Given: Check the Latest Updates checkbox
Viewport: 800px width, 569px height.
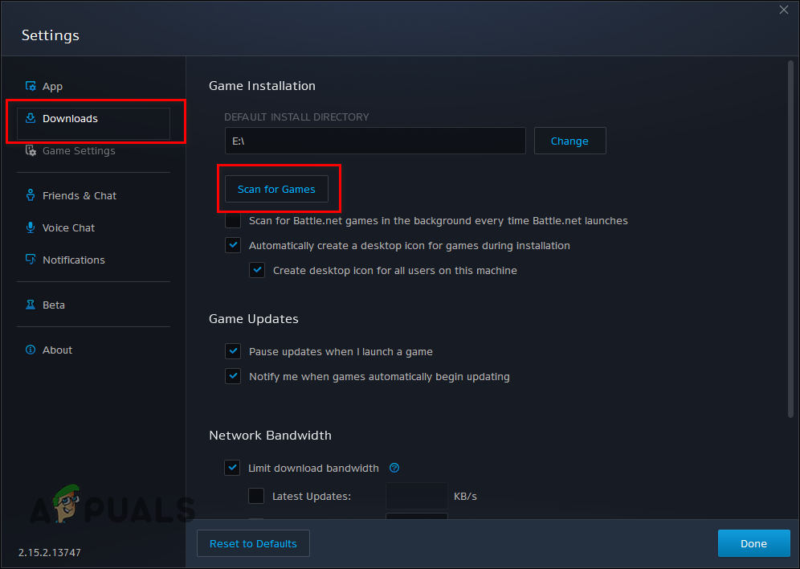Looking at the screenshot, I should coord(256,496).
